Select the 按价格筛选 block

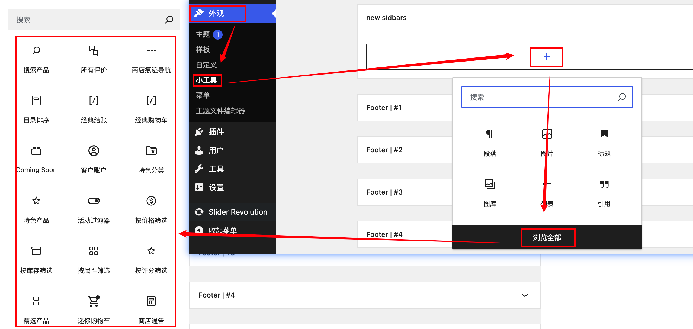point(151,210)
